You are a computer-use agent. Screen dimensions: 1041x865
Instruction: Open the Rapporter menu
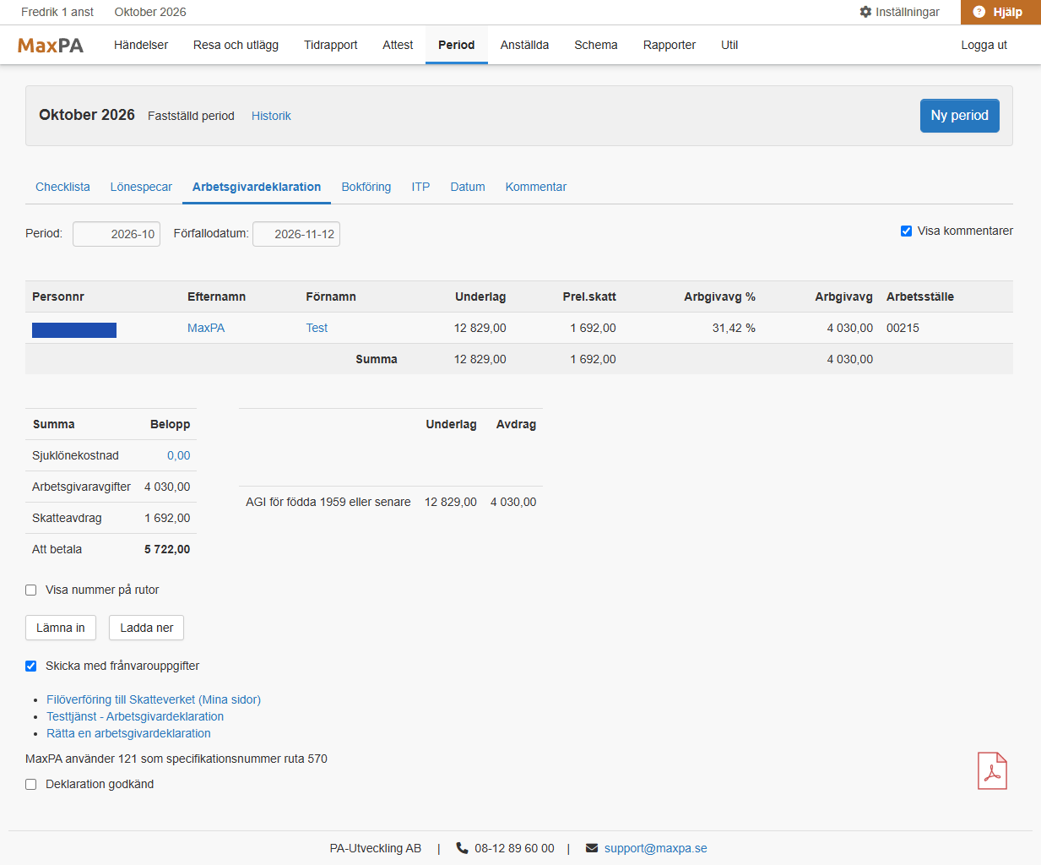pos(670,45)
